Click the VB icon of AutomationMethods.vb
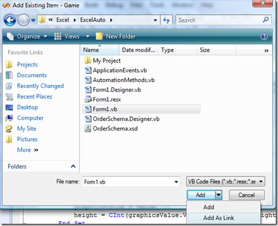This screenshot has height=226, width=278. pyautogui.click(x=88, y=80)
